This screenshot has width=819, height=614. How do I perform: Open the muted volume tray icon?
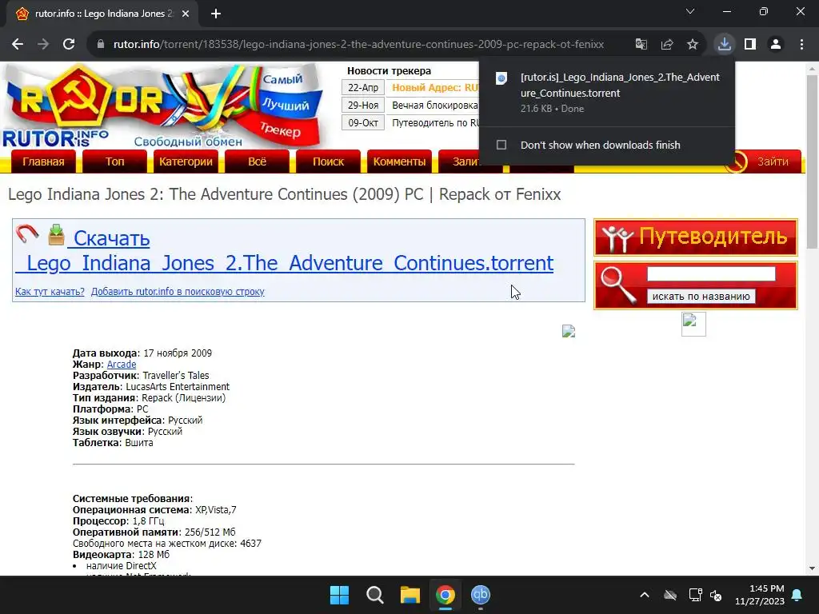click(x=716, y=595)
